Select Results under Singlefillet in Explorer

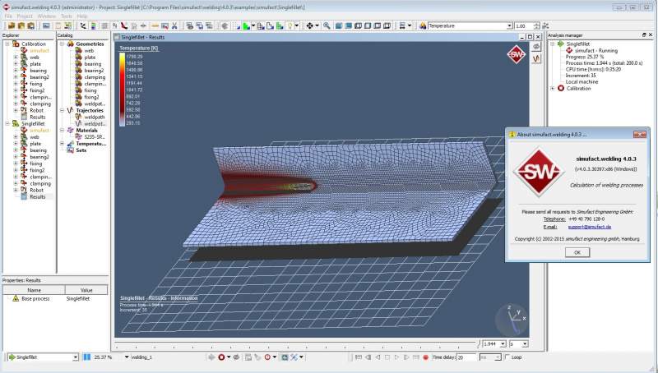pos(37,196)
